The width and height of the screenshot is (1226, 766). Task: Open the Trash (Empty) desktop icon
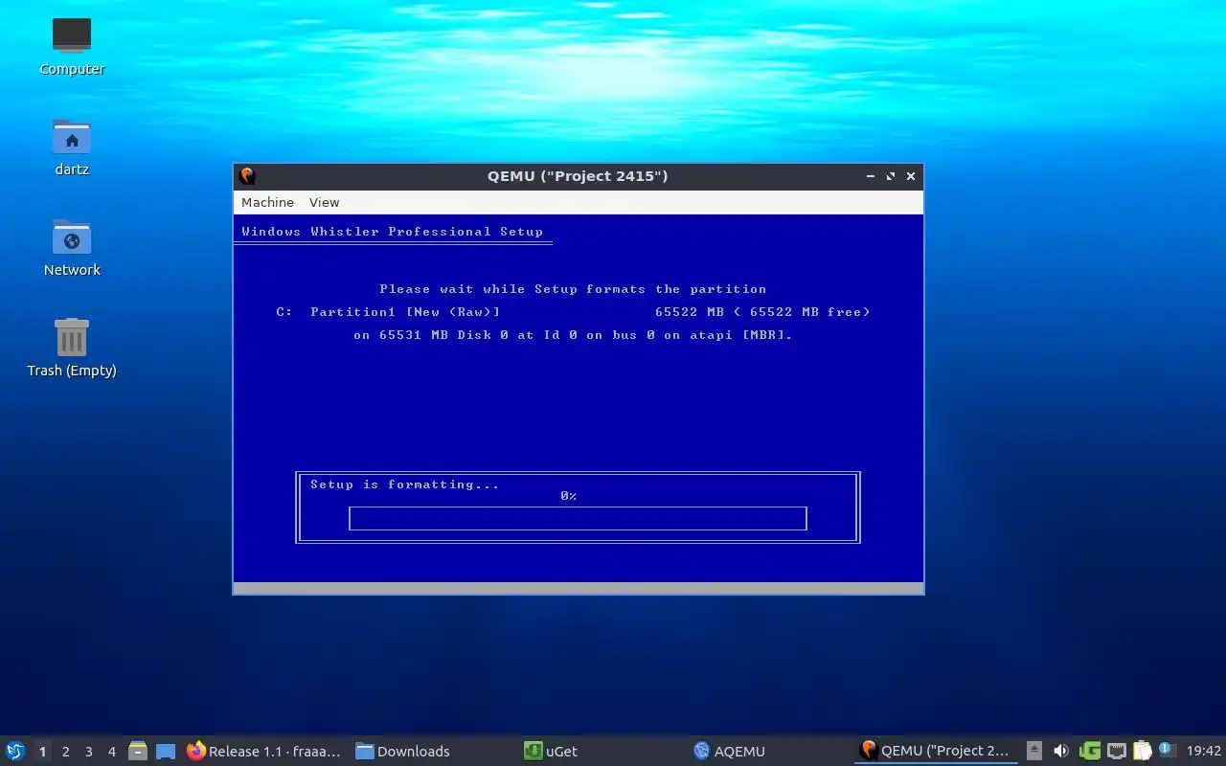point(72,348)
